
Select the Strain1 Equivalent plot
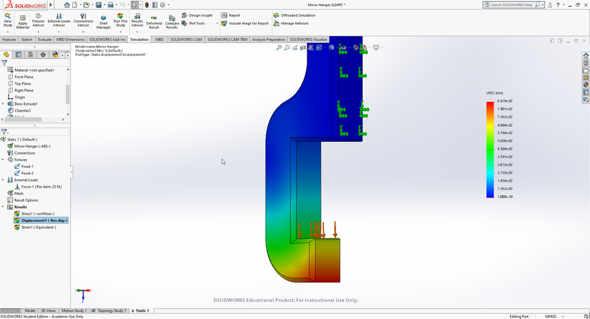coord(35,228)
